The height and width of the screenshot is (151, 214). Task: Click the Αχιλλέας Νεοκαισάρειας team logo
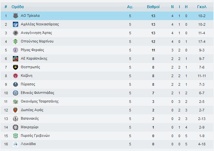tap(15, 24)
